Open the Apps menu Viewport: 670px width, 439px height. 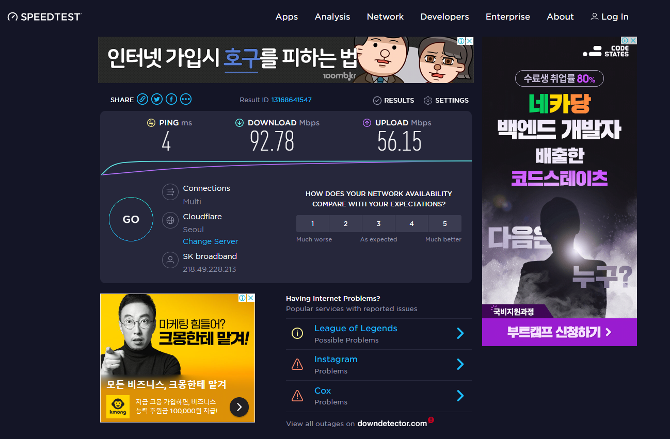(286, 17)
